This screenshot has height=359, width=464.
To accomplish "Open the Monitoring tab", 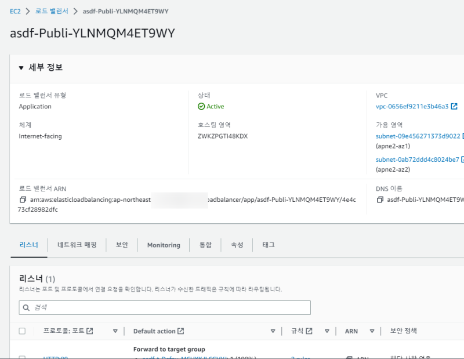I will click(164, 245).
